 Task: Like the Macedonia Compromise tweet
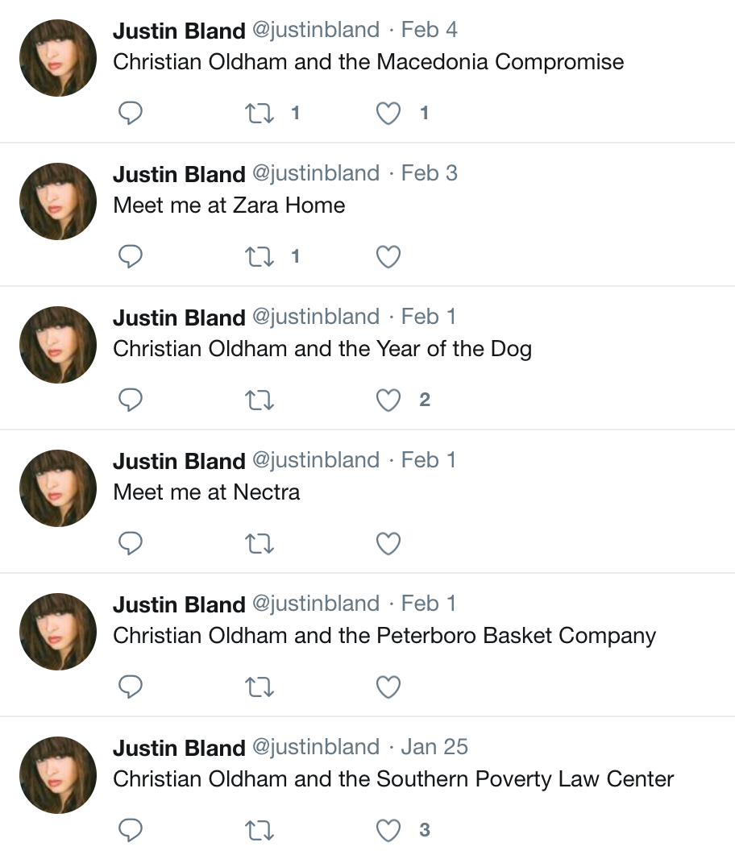coord(388,114)
